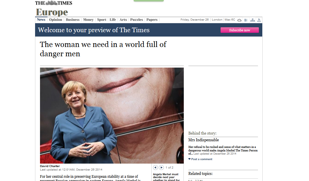This screenshot has width=309, height=181.
Task: Open the Opinion section
Action: [55, 20]
